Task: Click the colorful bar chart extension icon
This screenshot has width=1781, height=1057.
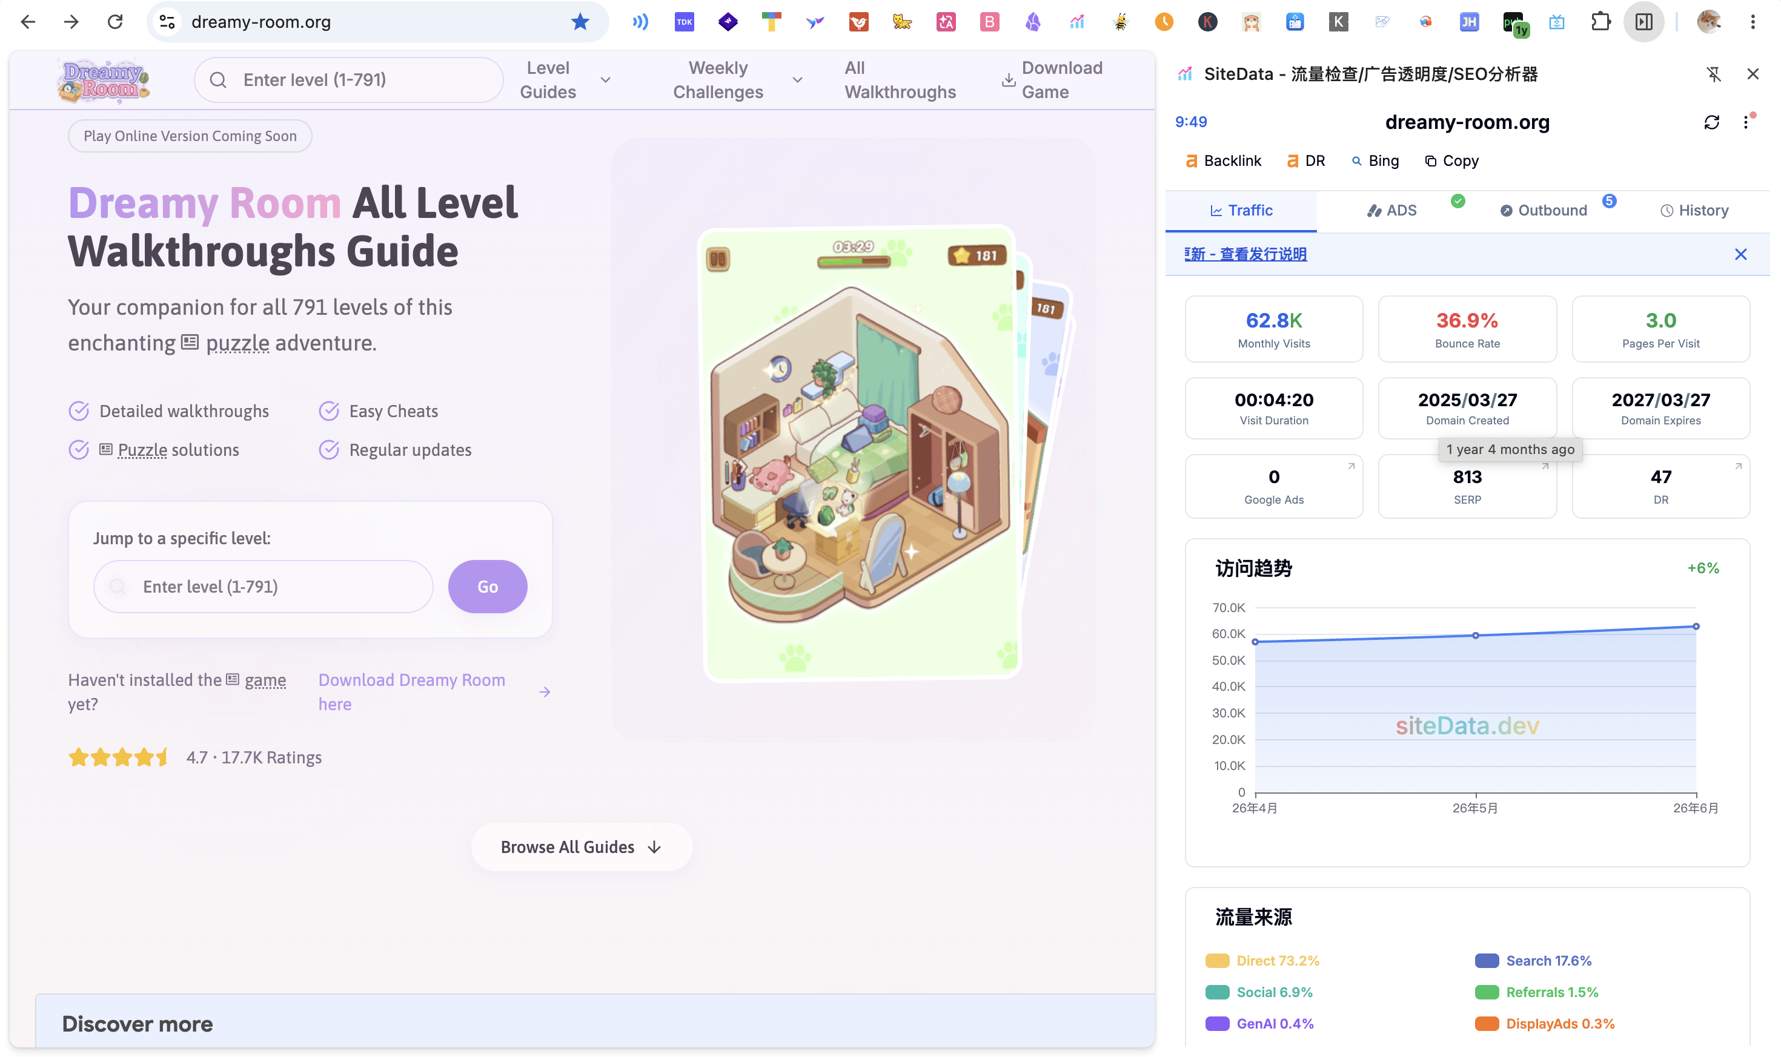Action: pyautogui.click(x=1077, y=22)
